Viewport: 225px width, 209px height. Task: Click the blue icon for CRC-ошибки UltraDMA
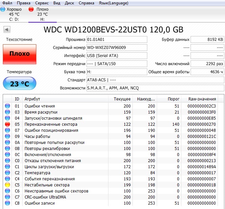(7, 197)
